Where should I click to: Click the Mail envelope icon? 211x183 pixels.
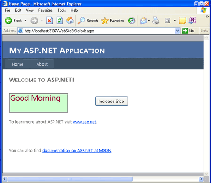143,21
